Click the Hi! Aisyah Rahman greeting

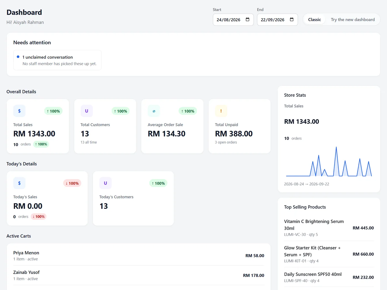tap(25, 22)
